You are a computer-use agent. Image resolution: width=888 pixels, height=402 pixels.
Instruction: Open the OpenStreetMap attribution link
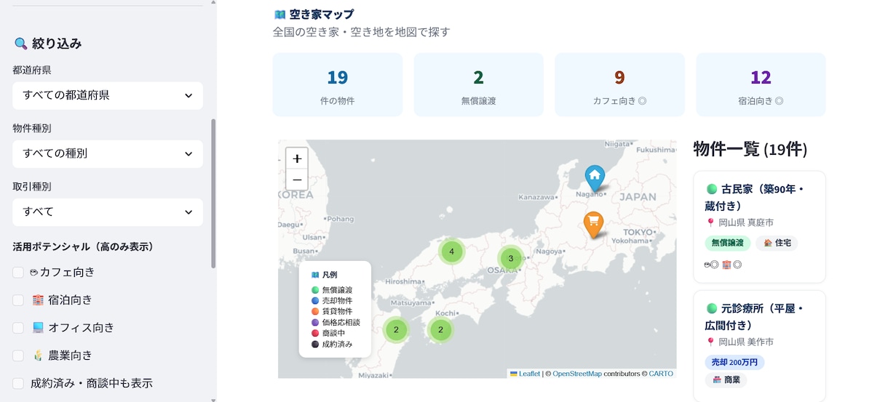pyautogui.click(x=577, y=374)
